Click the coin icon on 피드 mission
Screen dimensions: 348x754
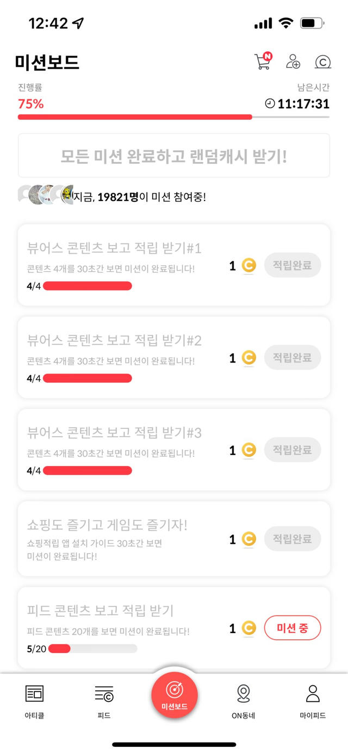(248, 629)
